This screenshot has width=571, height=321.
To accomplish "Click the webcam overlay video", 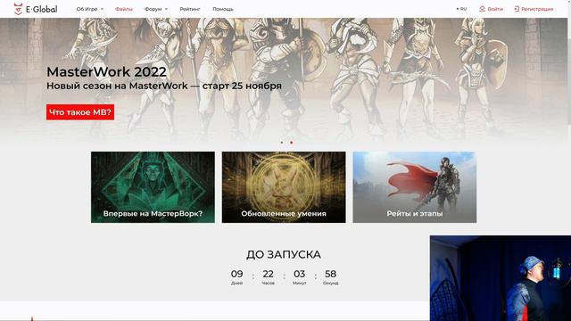I will coord(501,278).
